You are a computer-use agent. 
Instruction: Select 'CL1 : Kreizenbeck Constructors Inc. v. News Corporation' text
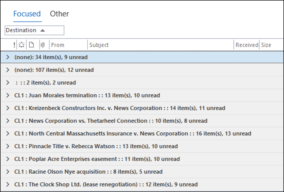pyautogui.click(x=88, y=108)
